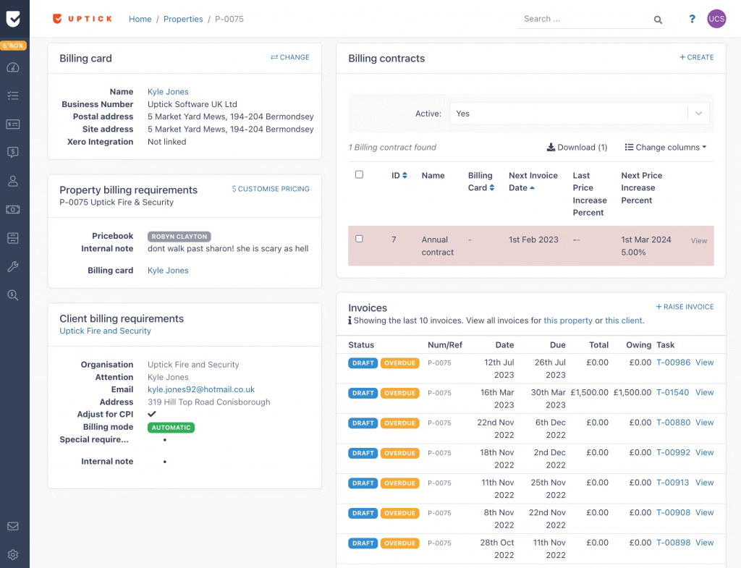Open the Kyle Jones billing card link
741x568 pixels.
(x=167, y=91)
